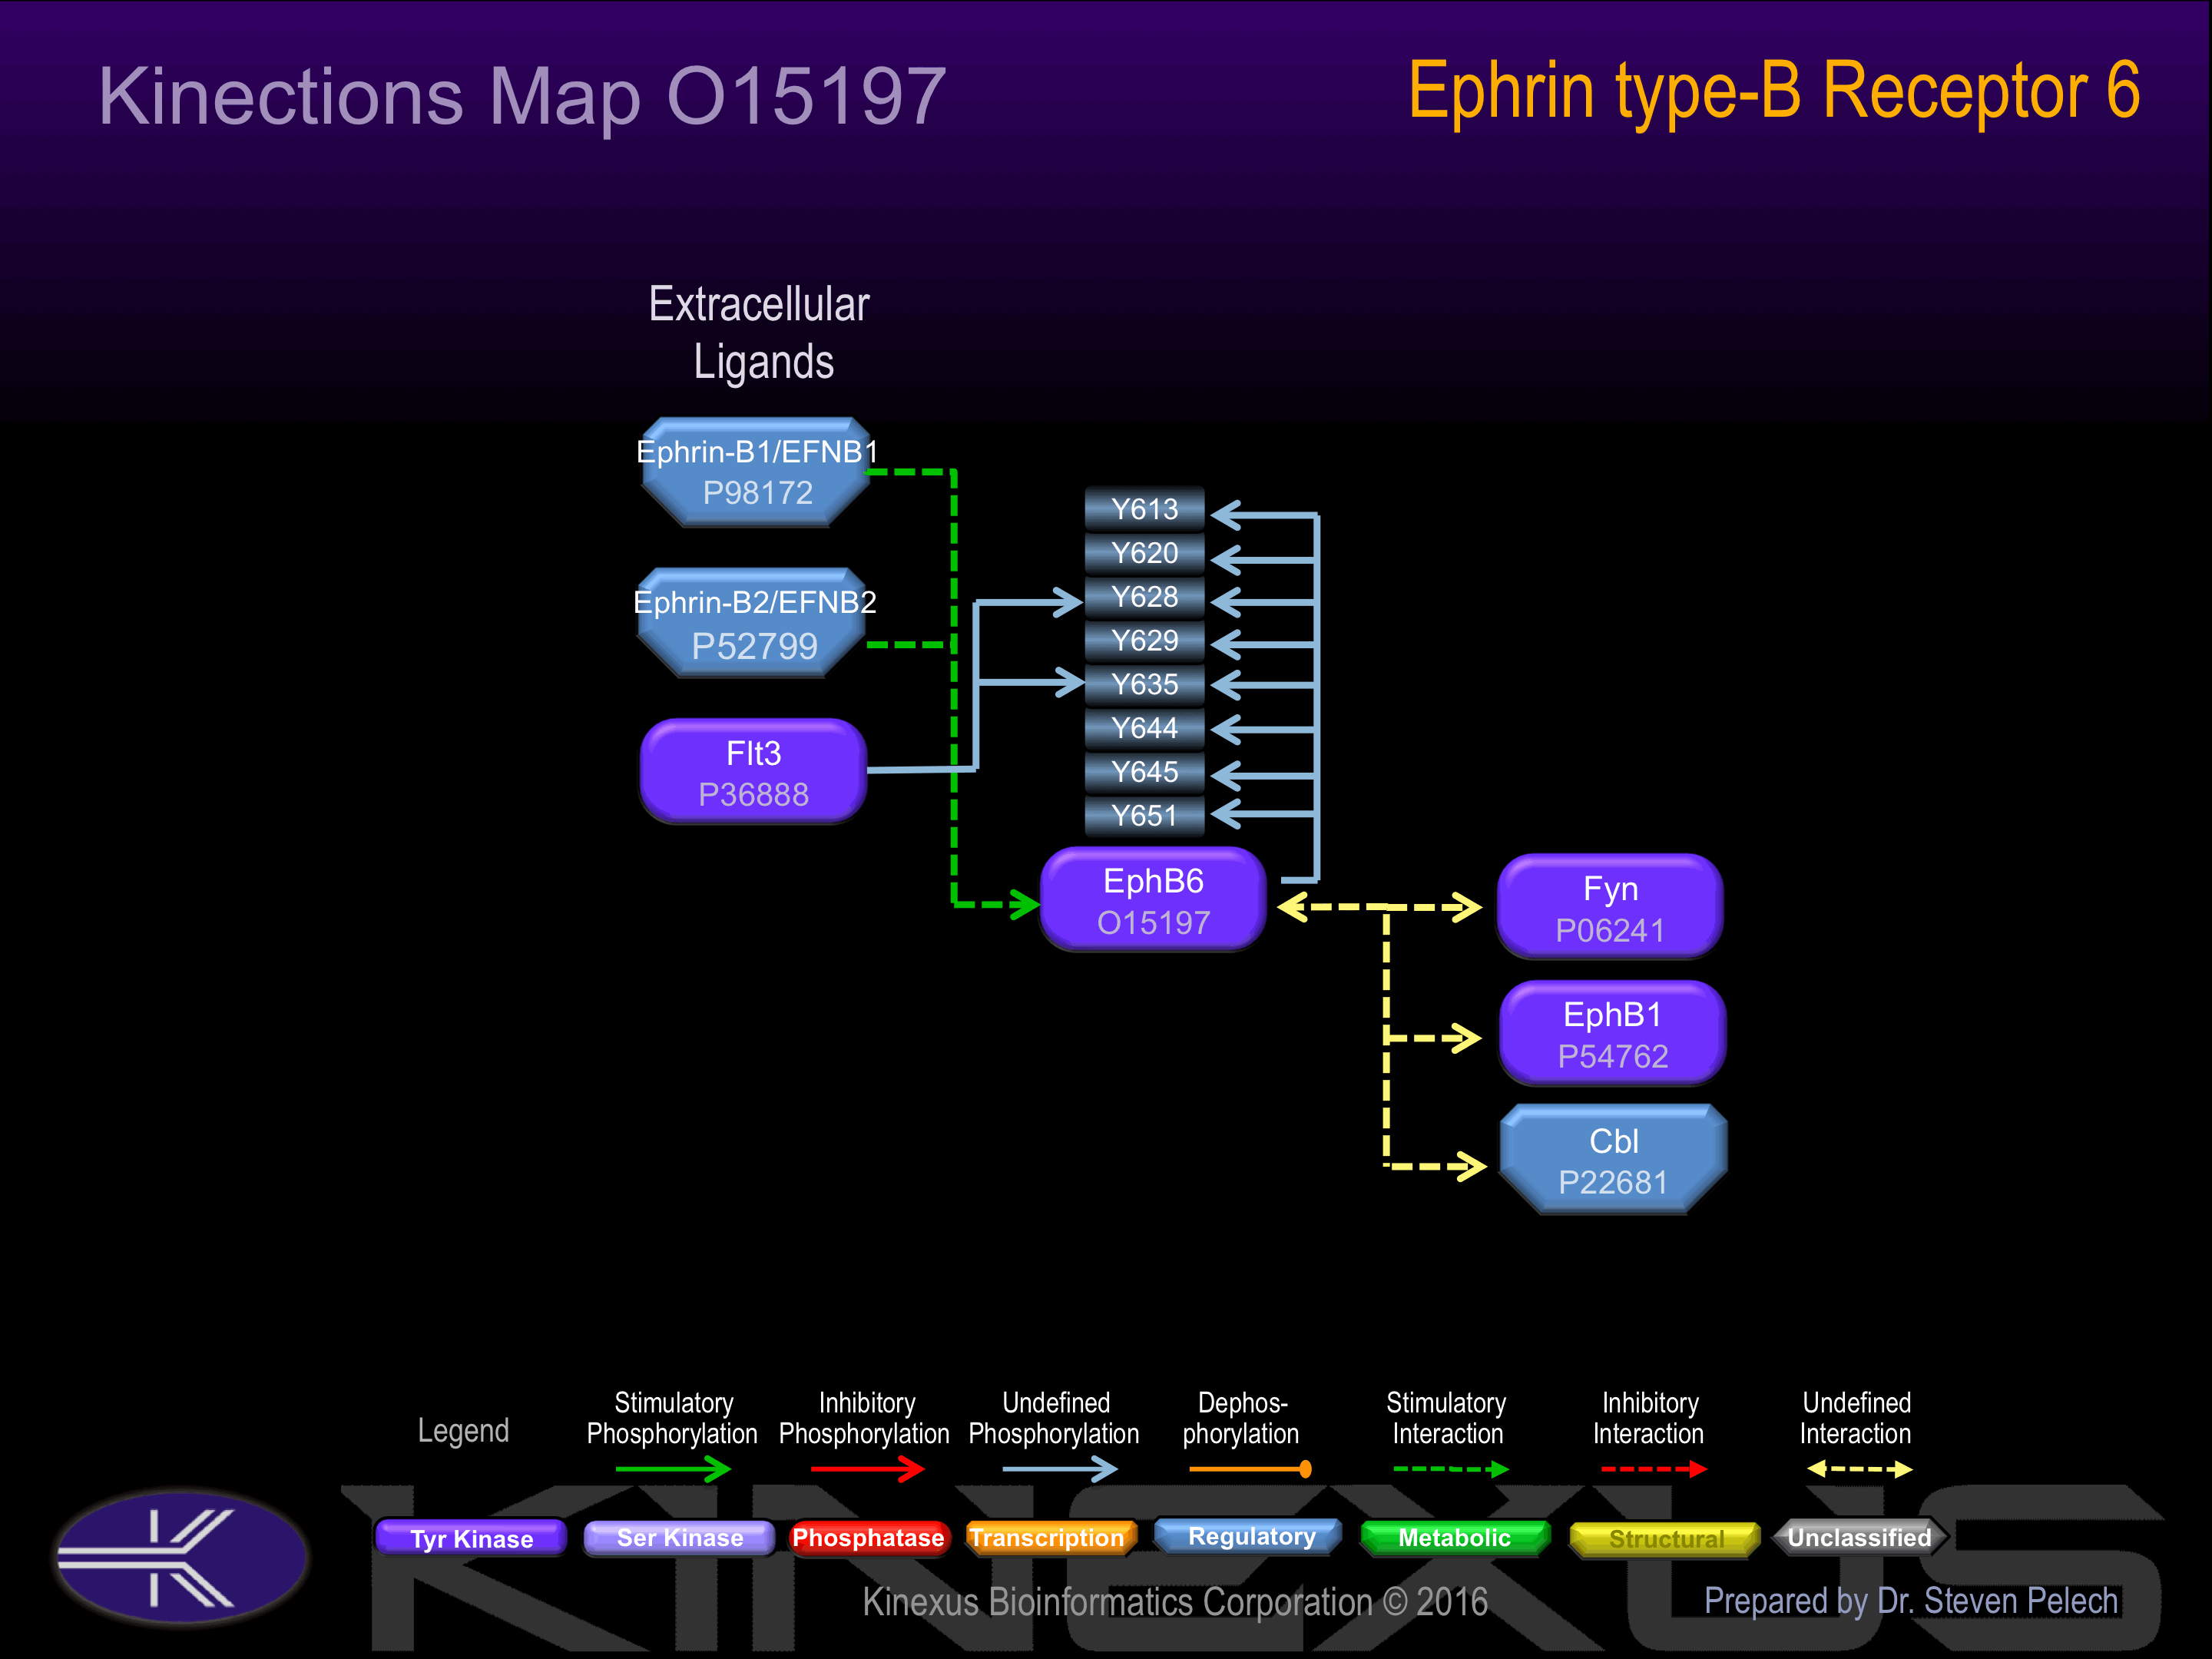
Task: Select the Y635 phosphosite box
Action: tap(1145, 684)
